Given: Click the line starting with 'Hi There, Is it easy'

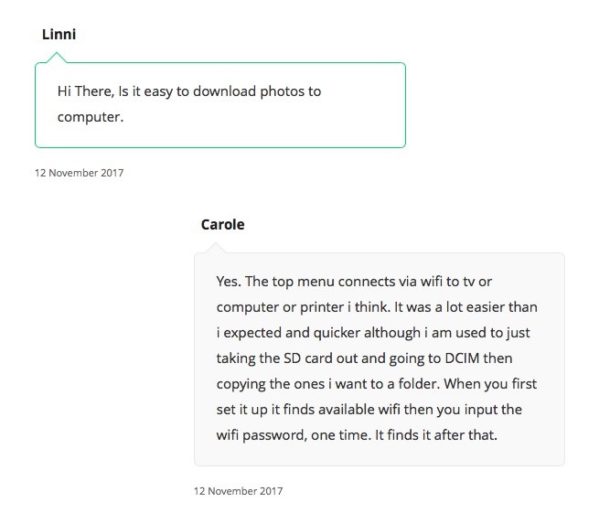Looking at the screenshot, I should pyautogui.click(x=189, y=91).
